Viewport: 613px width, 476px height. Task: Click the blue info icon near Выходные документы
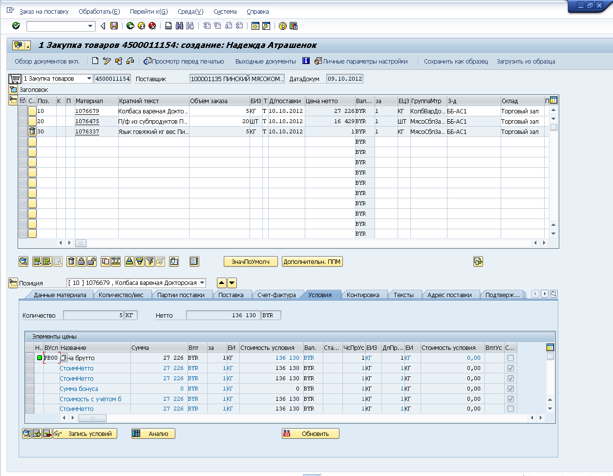[x=306, y=61]
